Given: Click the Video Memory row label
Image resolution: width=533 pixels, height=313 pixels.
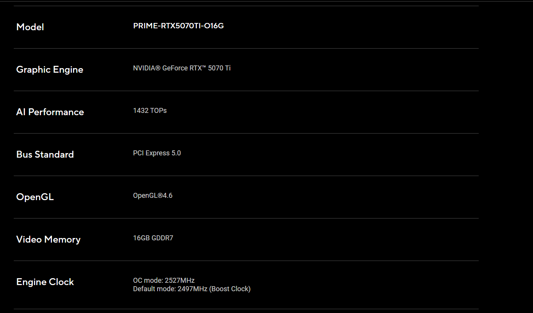Looking at the screenshot, I should (x=48, y=240).
